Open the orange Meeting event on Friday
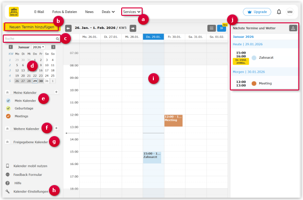Image resolution: width=303 pixels, height=200 pixels. [173, 121]
